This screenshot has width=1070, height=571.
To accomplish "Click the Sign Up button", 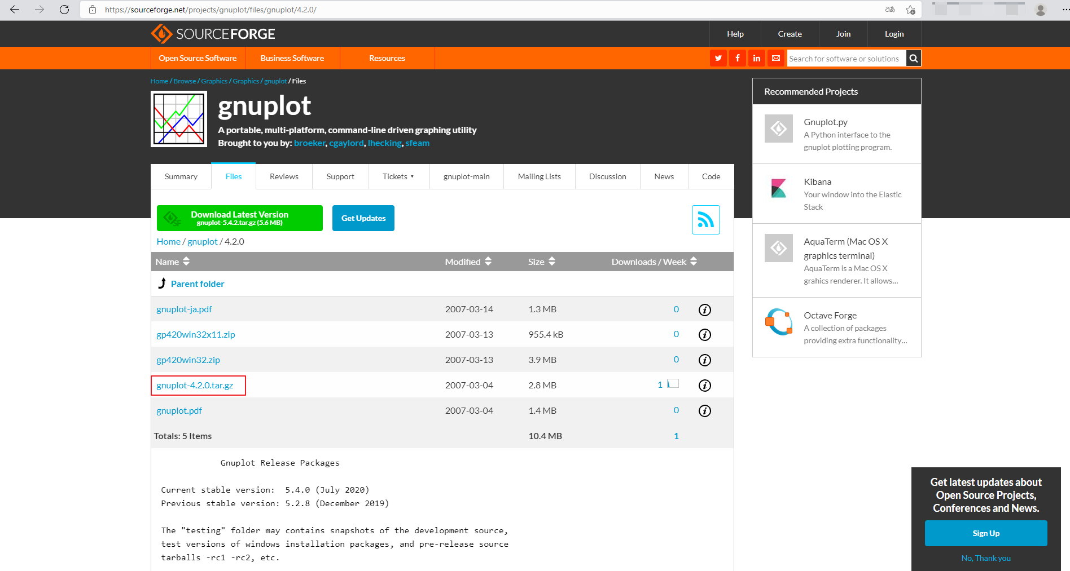I will [986, 533].
